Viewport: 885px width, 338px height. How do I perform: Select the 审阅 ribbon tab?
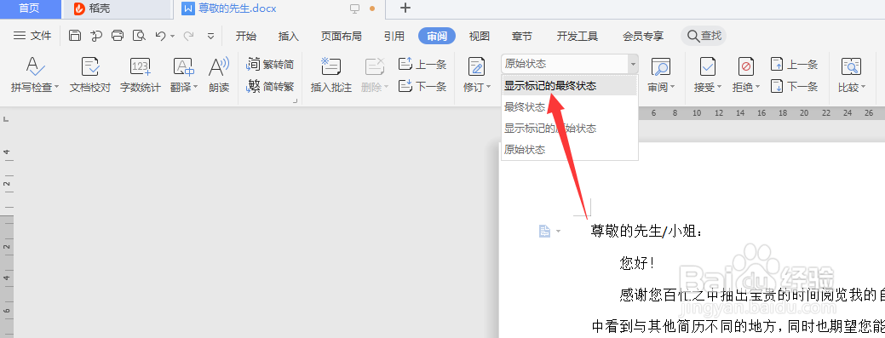click(437, 36)
